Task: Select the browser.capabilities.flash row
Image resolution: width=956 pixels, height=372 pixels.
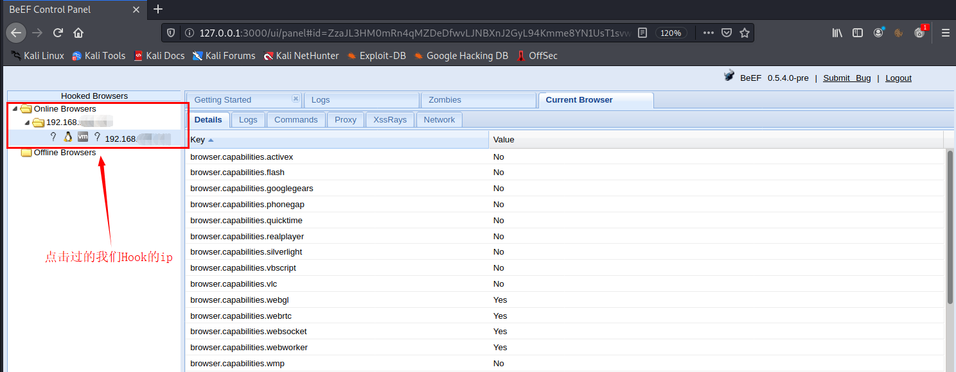Action: point(565,173)
